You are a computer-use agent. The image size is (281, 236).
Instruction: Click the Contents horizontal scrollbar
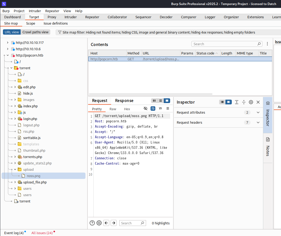[151, 94]
